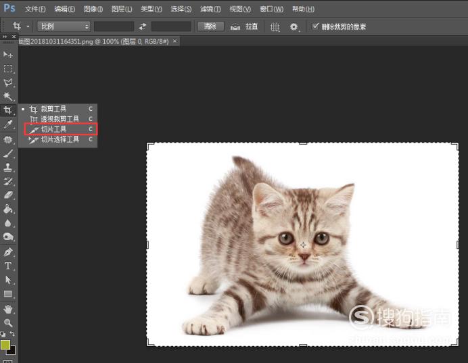This screenshot has width=468, height=363.
Task: Open the View menu
Action: point(240,9)
